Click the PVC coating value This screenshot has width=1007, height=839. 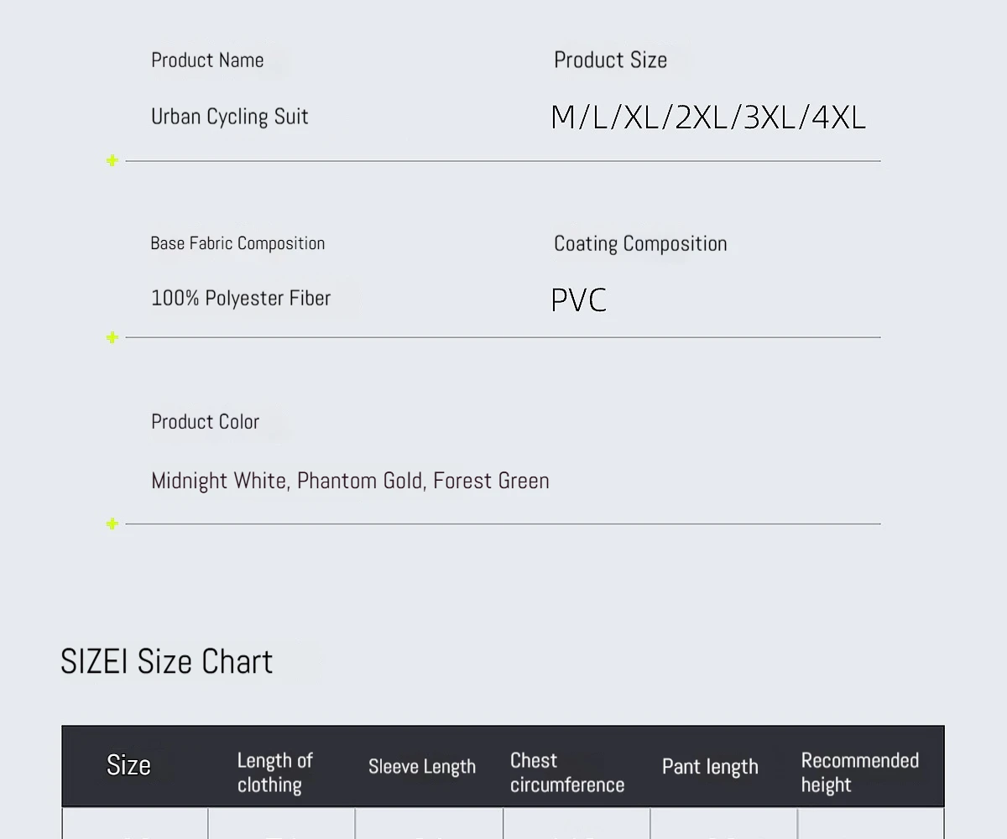pos(579,300)
